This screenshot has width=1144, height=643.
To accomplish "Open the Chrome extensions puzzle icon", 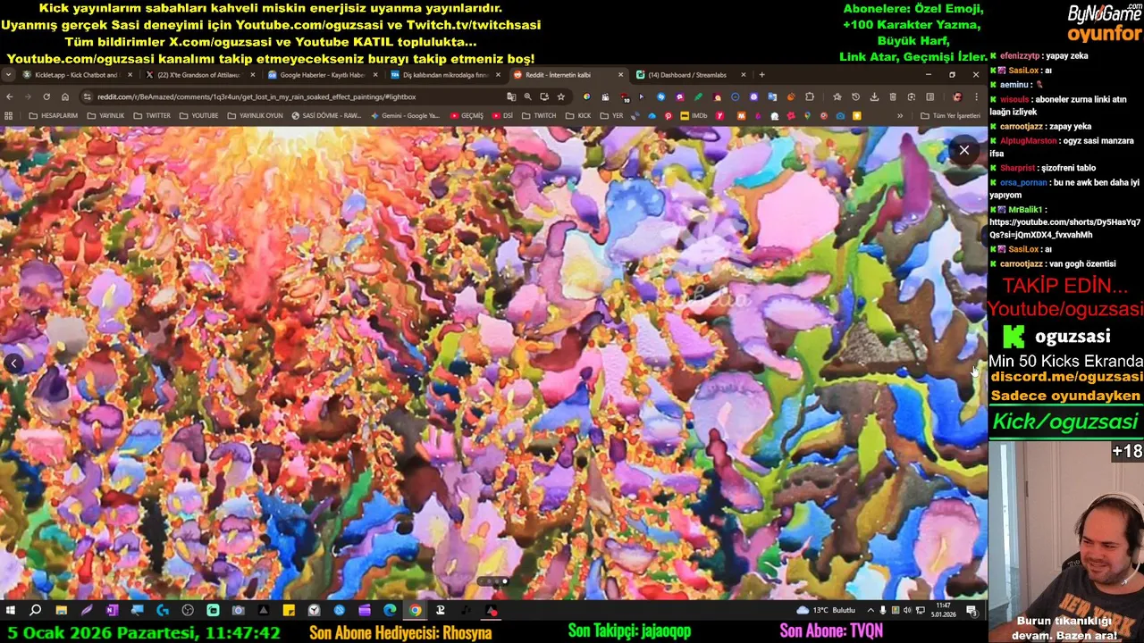I will coord(810,96).
